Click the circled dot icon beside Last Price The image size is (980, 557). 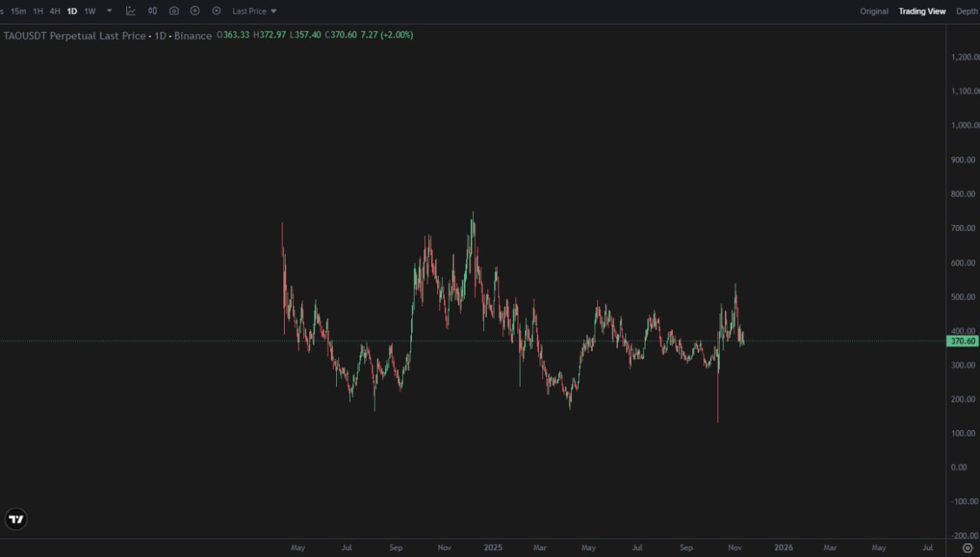pyautogui.click(x=217, y=11)
